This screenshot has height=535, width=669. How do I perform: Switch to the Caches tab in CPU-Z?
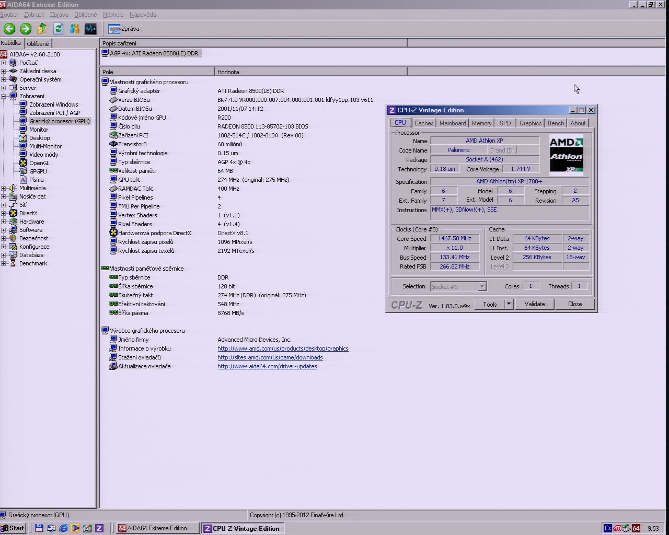[x=424, y=123]
